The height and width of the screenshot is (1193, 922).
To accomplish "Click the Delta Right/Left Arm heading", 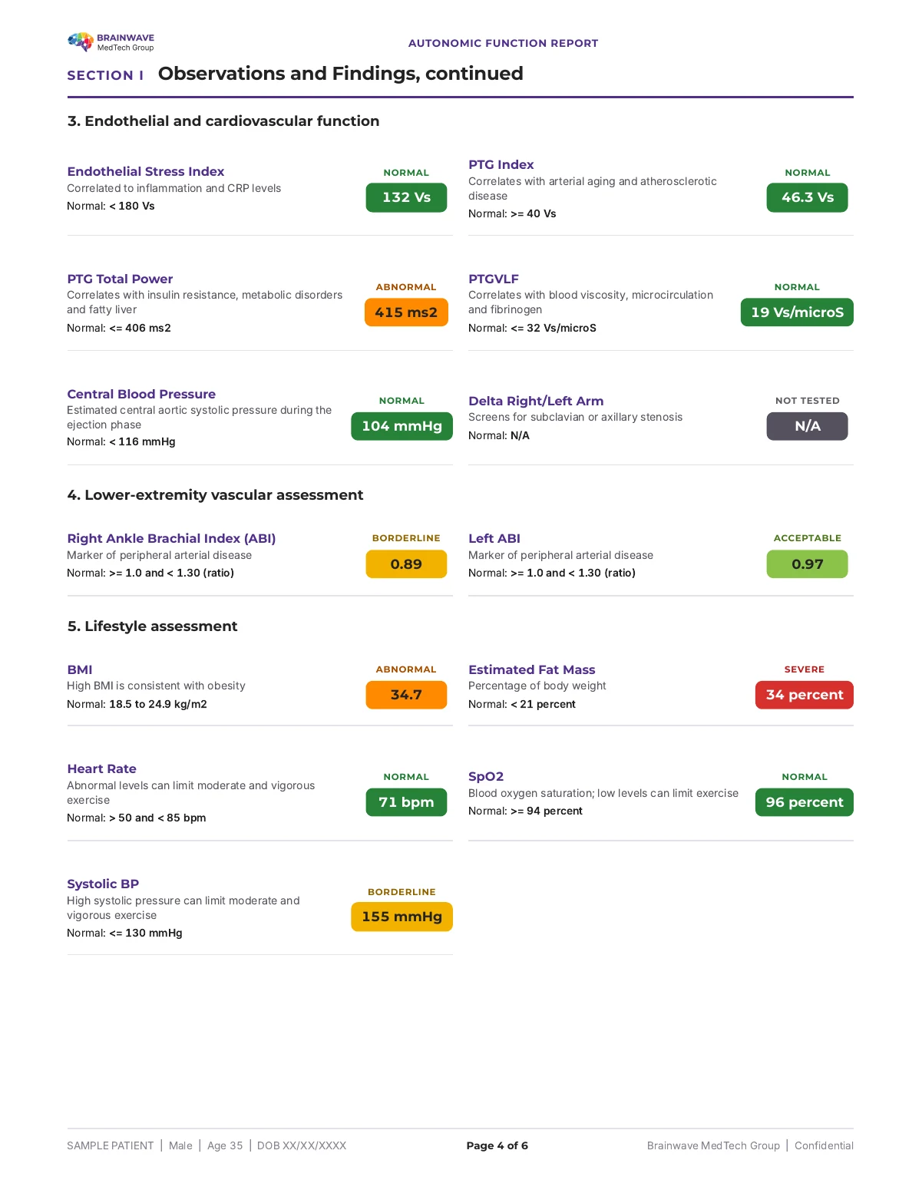I will click(x=536, y=401).
